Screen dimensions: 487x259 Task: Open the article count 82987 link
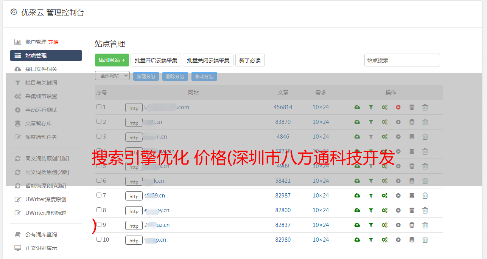click(283, 196)
